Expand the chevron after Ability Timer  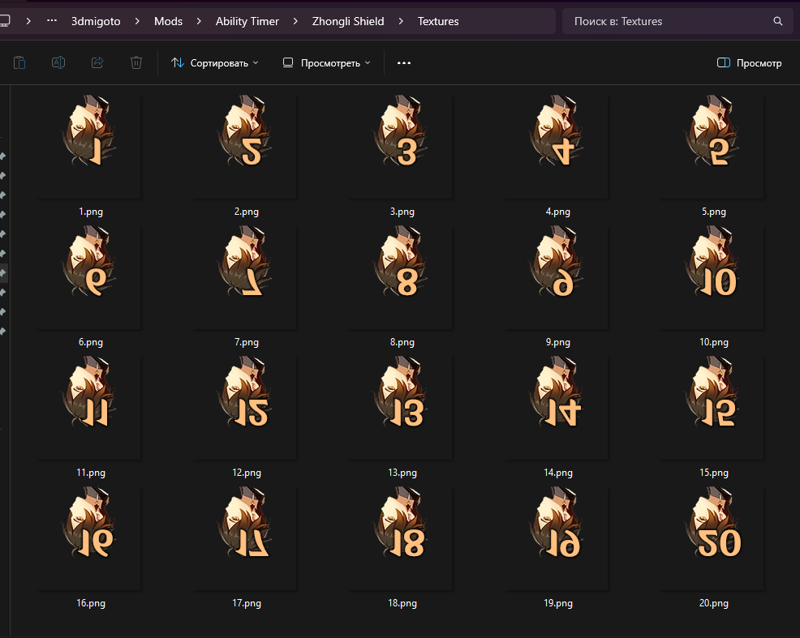coord(295,21)
